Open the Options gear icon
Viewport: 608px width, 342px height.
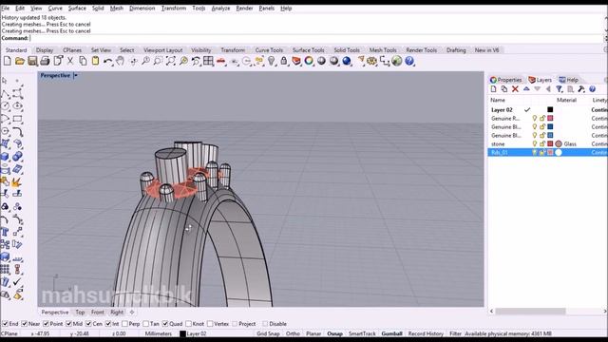[371, 61]
